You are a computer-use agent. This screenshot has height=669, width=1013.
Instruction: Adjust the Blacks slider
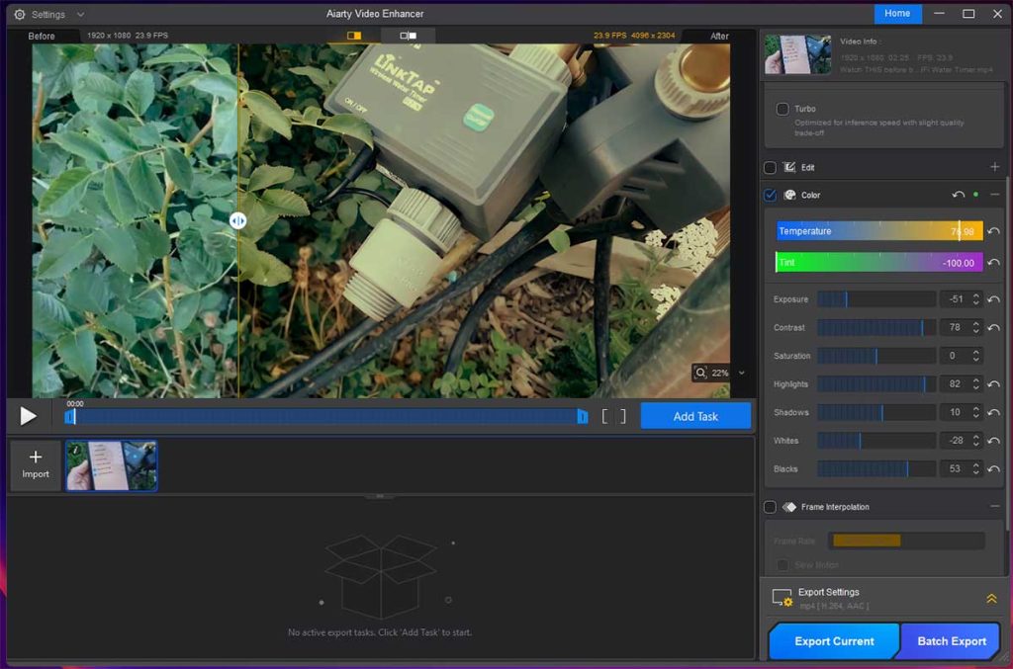pos(876,469)
